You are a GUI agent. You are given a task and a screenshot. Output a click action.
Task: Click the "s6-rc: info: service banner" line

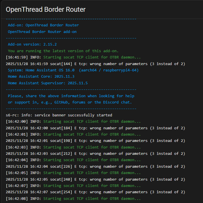coord(59,115)
